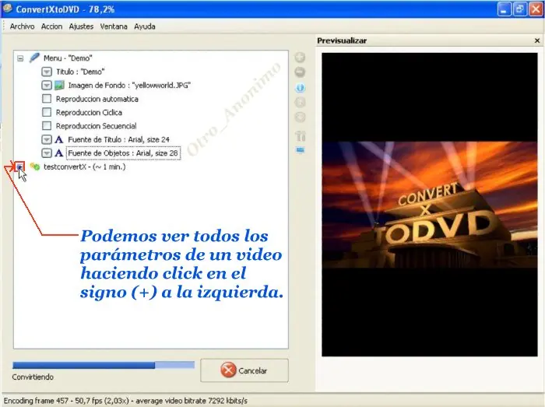The image size is (545, 407).
Task: Select the Imagen de Fondo : "yellowworld.JPG" row
Action: [129, 85]
